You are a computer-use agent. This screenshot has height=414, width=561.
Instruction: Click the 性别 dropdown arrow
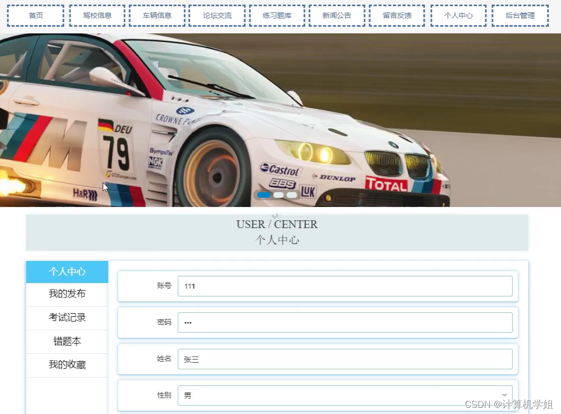(504, 395)
